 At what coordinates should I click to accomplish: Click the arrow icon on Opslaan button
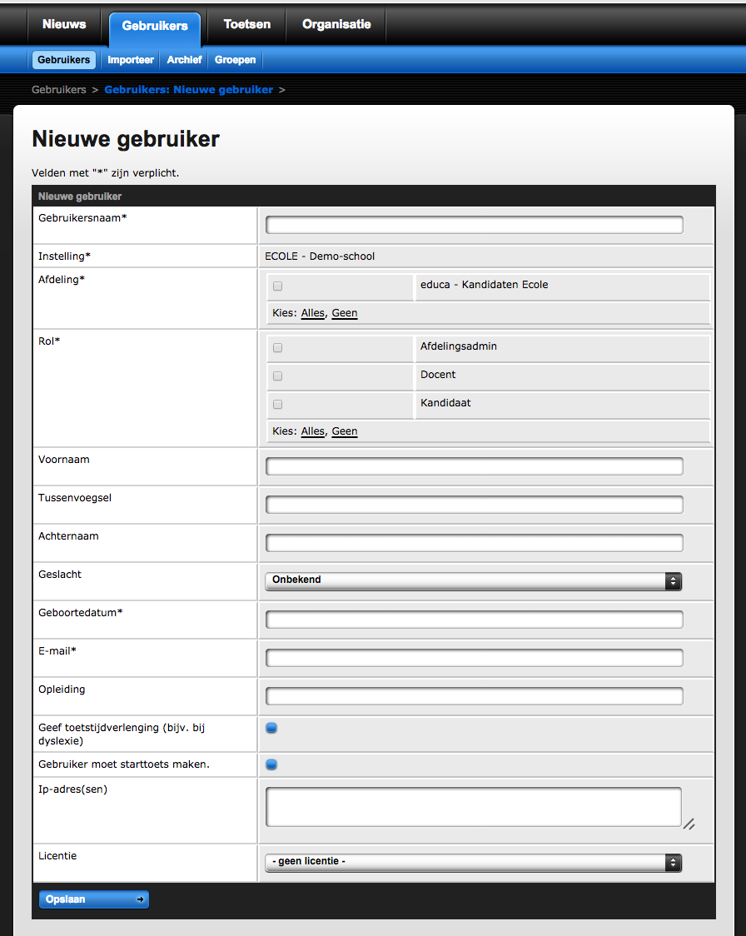(141, 899)
